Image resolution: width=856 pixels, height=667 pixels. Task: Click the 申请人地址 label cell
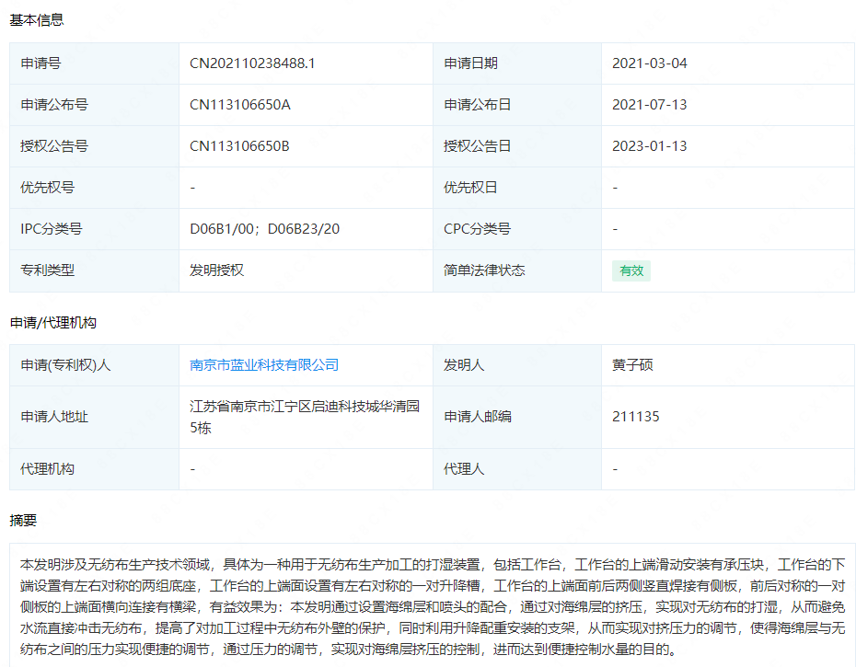tap(94, 417)
